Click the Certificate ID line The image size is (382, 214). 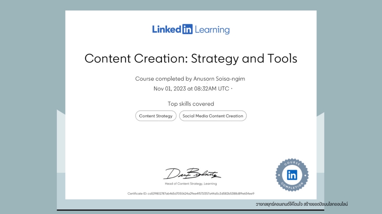[191, 194]
